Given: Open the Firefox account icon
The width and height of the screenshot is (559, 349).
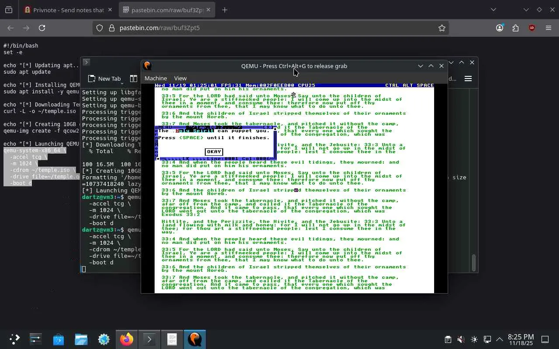Looking at the screenshot, I should pyautogui.click(x=500, y=28).
